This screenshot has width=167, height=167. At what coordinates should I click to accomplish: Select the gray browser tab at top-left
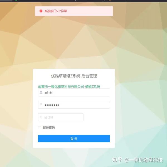pos(6,1)
